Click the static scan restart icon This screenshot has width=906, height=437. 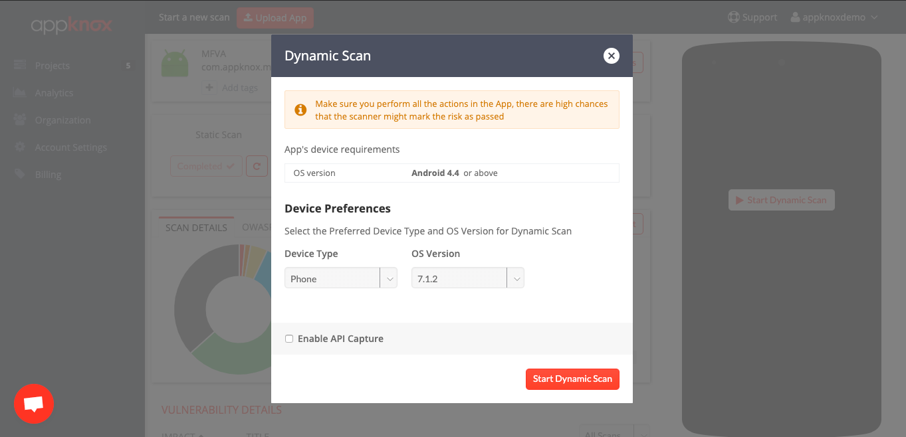click(257, 166)
